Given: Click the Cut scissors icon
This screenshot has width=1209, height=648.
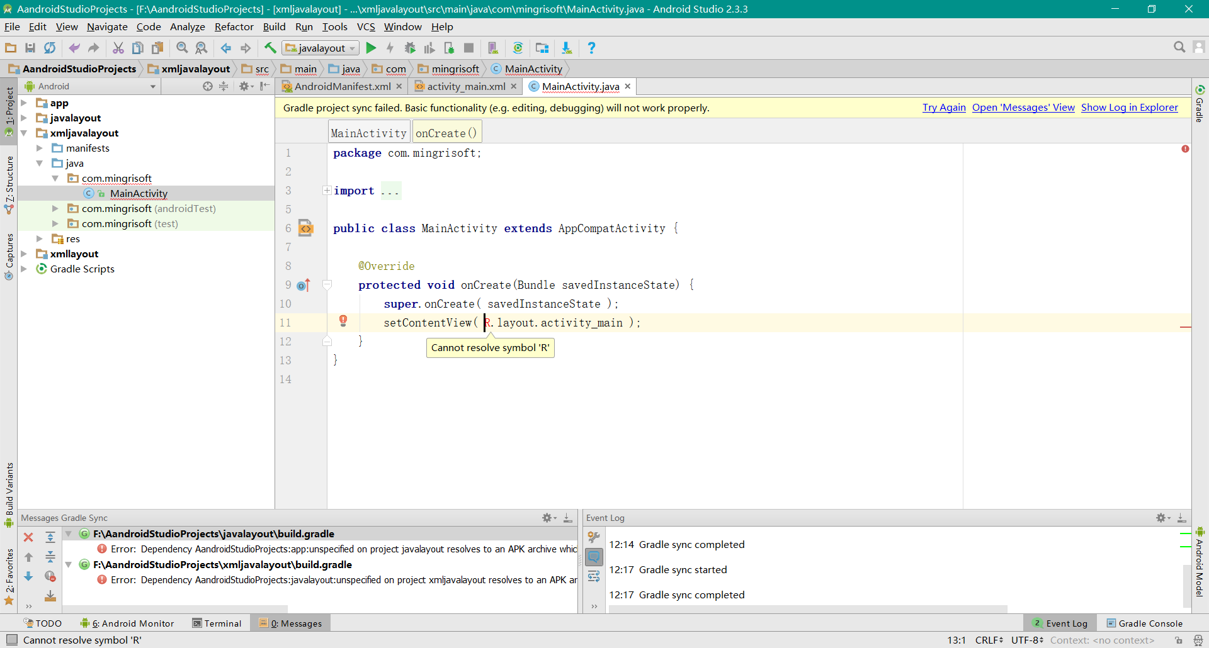Looking at the screenshot, I should click(118, 48).
